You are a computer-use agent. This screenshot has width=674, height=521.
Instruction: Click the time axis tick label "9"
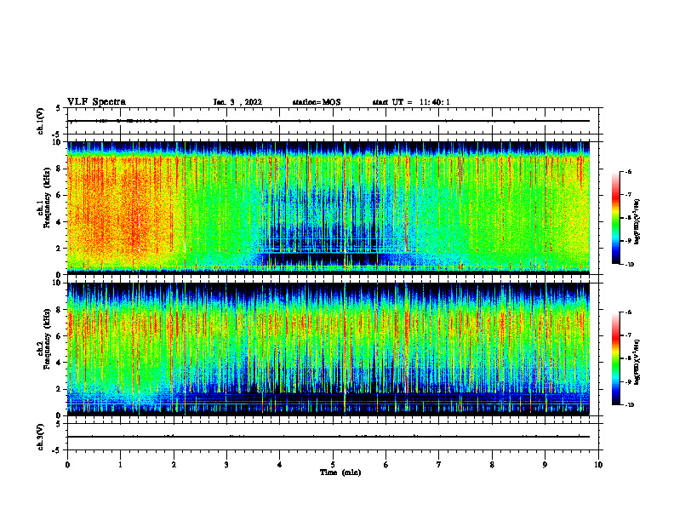[545, 465]
